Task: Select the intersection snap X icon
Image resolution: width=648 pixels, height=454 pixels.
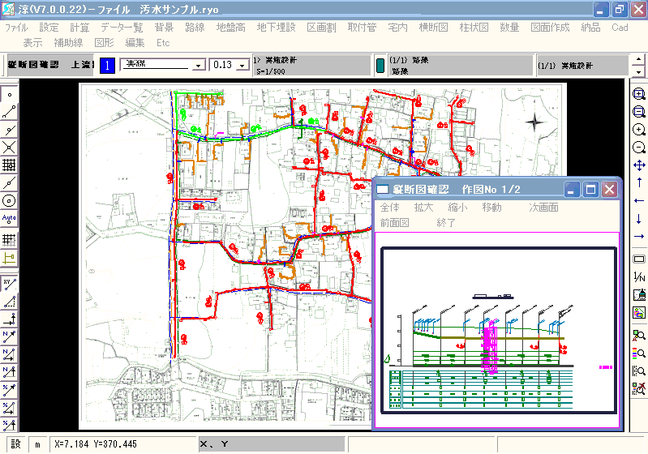Action: point(9,148)
